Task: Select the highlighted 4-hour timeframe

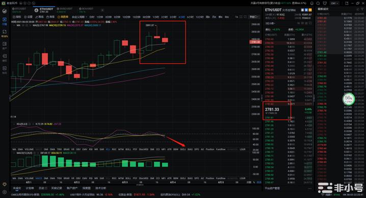Action: coord(181,17)
